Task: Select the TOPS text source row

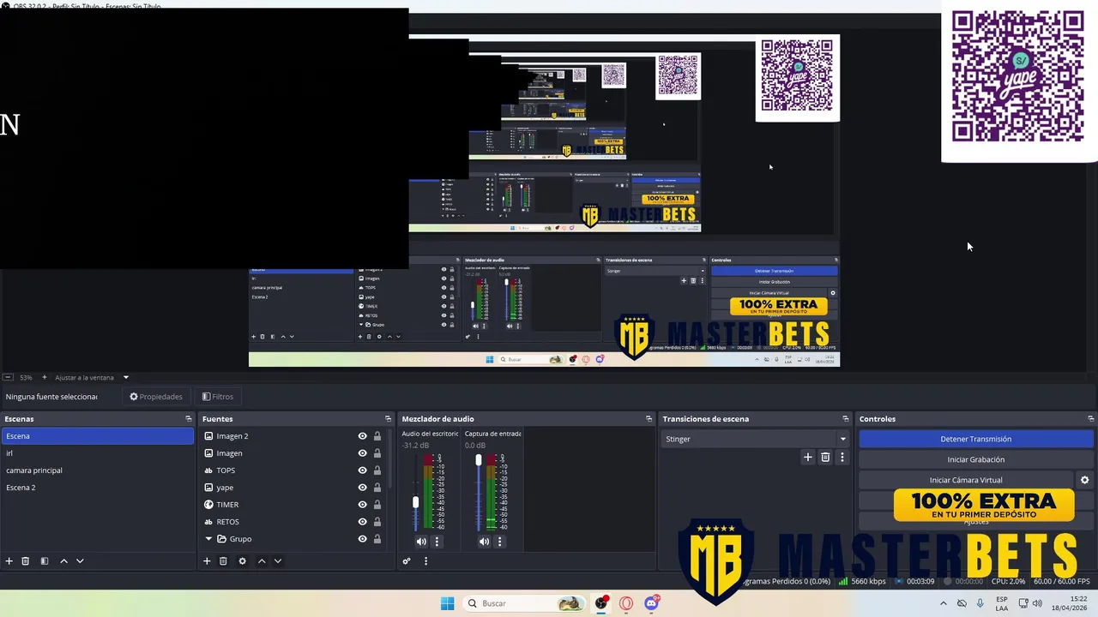Action: 292,470
